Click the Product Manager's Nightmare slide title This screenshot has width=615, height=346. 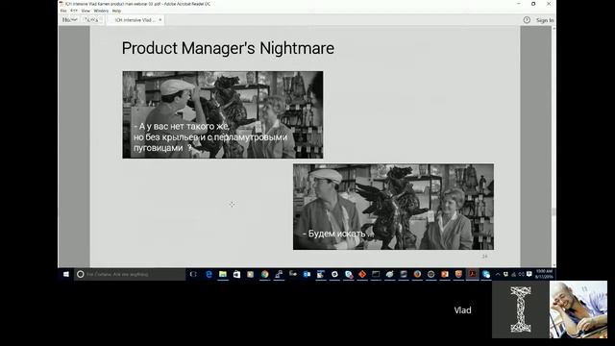pyautogui.click(x=228, y=48)
